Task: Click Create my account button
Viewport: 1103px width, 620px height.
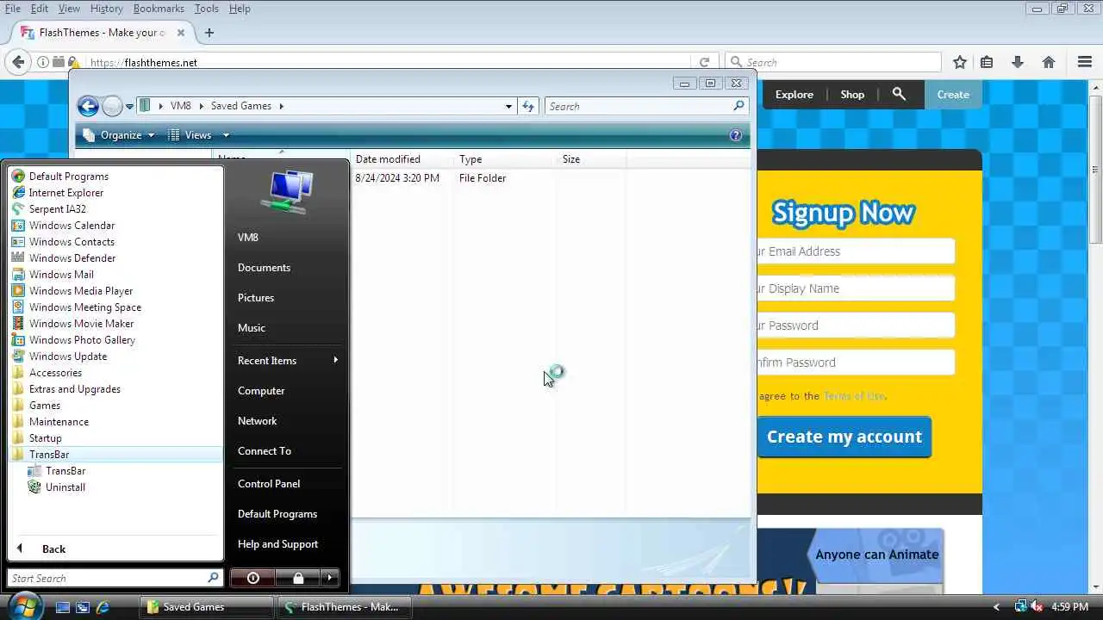Action: (x=844, y=437)
